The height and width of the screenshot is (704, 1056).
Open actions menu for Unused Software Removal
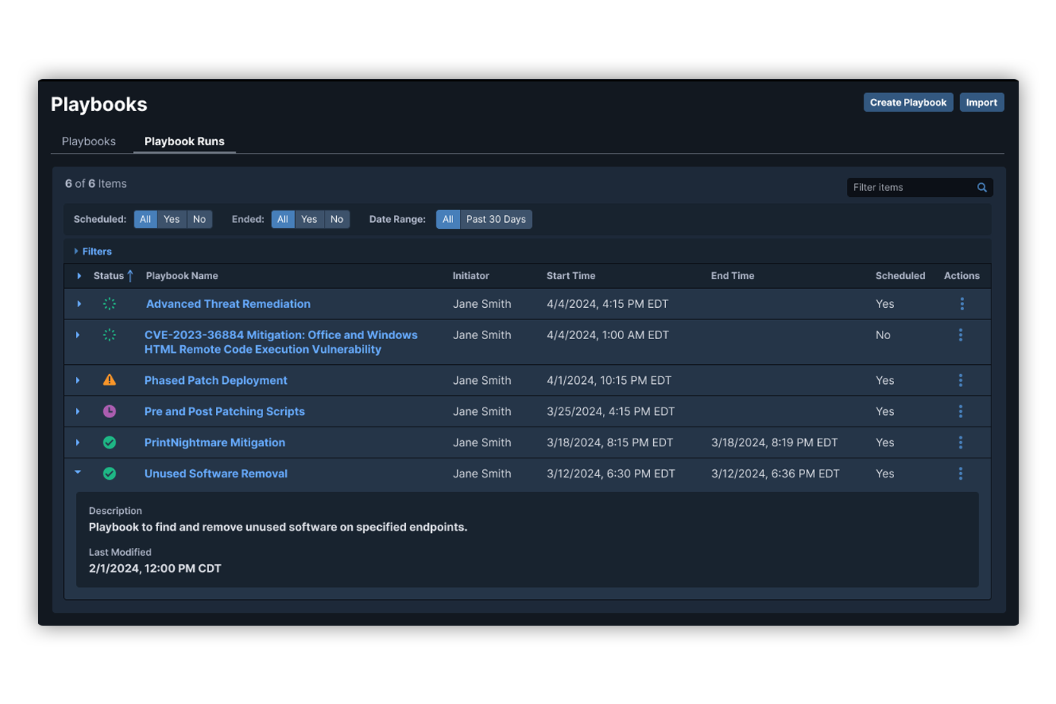click(x=960, y=474)
